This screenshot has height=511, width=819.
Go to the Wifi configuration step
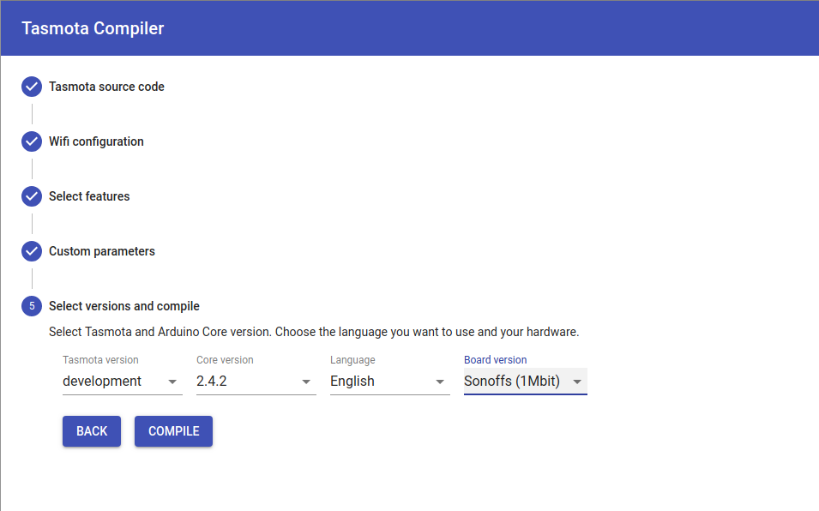pyautogui.click(x=96, y=141)
